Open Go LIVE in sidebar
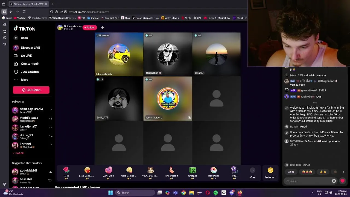The width and height of the screenshot is (350, 197). (x=23, y=56)
